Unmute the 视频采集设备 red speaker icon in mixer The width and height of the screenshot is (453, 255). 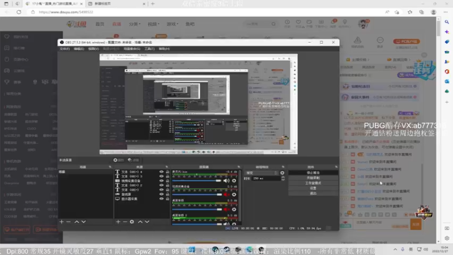point(226,194)
